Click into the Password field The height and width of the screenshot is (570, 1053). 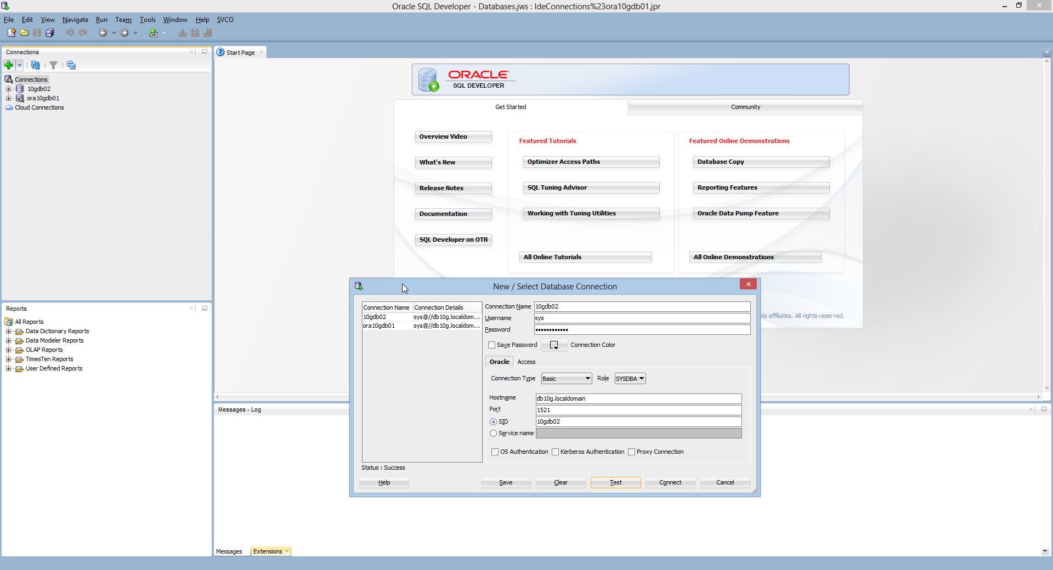(x=642, y=330)
